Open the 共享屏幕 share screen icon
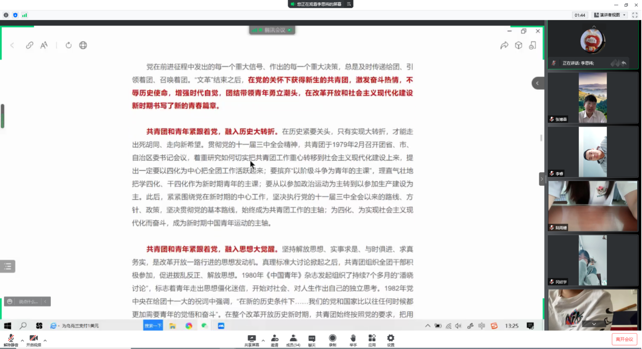 (251, 340)
